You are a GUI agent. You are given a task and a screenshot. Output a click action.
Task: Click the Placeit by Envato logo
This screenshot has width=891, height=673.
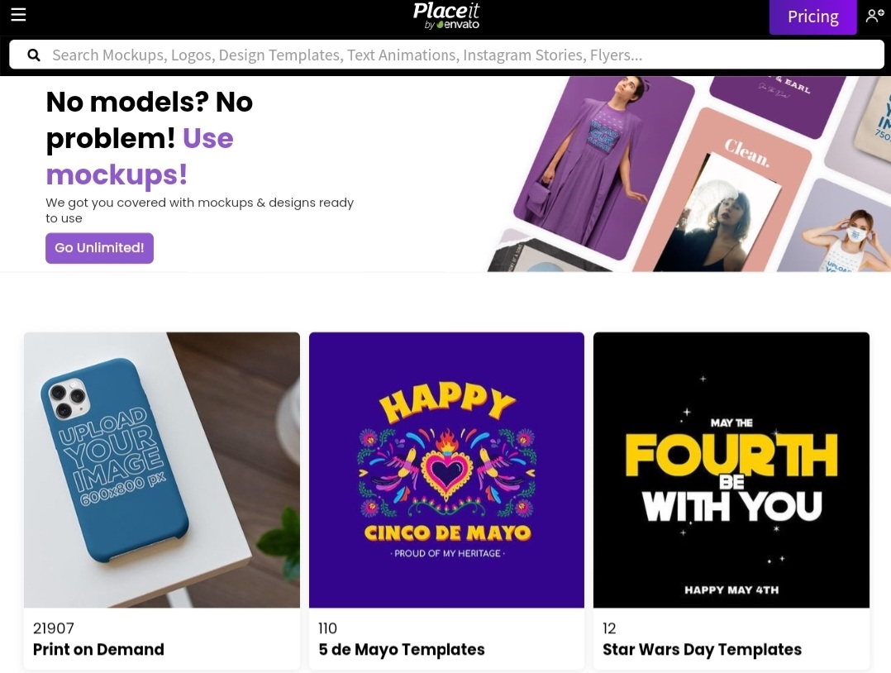[x=446, y=16]
